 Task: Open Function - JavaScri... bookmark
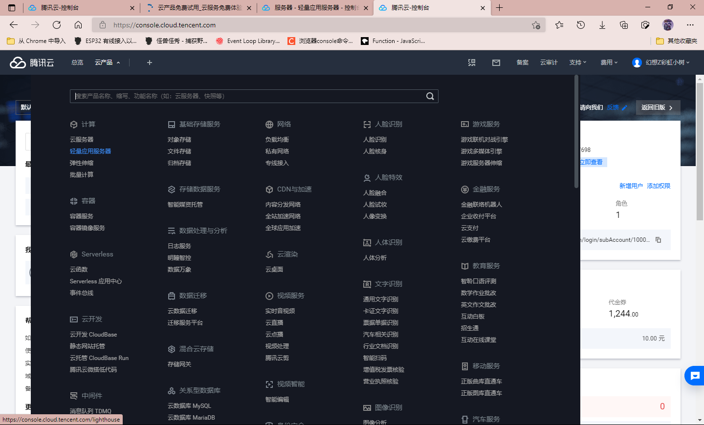(393, 41)
